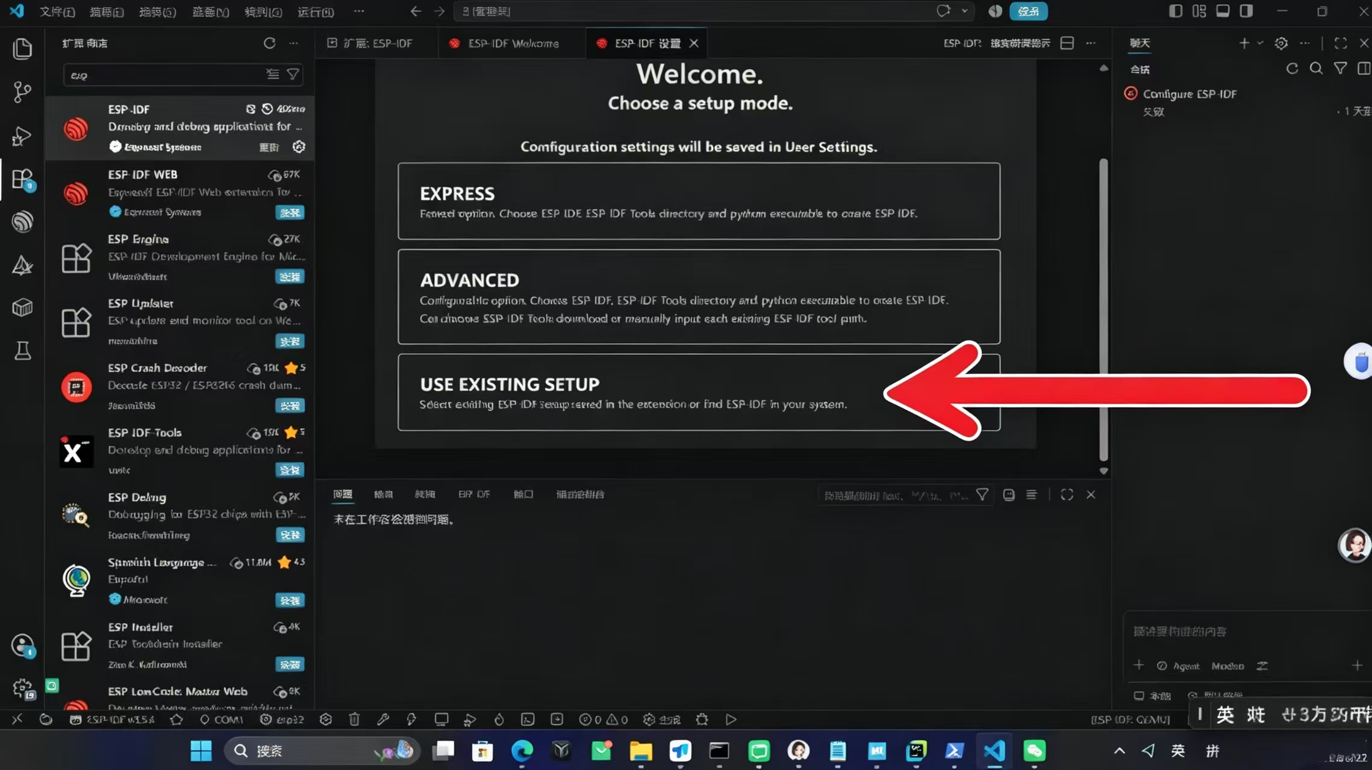
Task: Toggle the 英 input language in taskbar
Action: click(1178, 750)
